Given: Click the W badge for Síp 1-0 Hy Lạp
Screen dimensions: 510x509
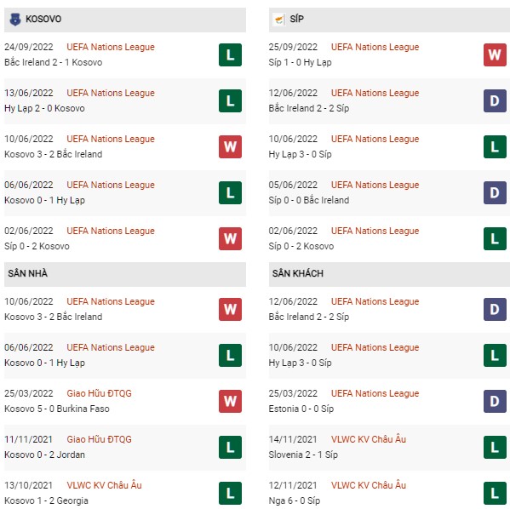Looking at the screenshot, I should (495, 54).
